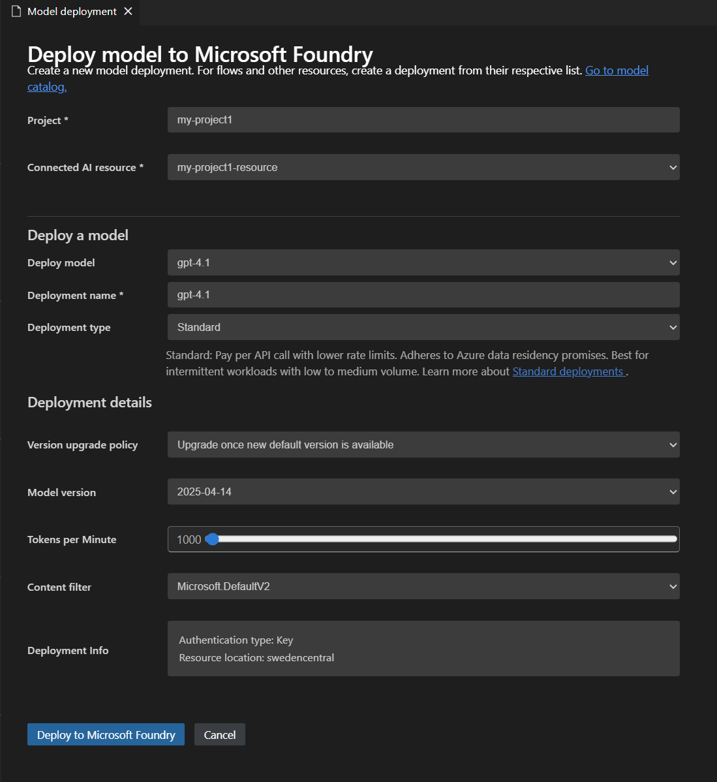Open the Deployment type dropdown
717x782 pixels.
tap(423, 327)
